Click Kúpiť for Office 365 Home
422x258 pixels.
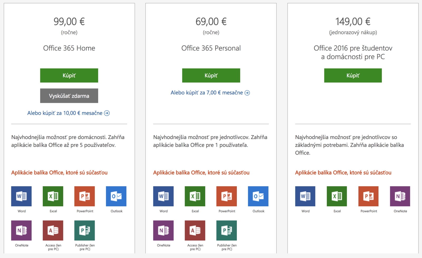click(x=69, y=75)
